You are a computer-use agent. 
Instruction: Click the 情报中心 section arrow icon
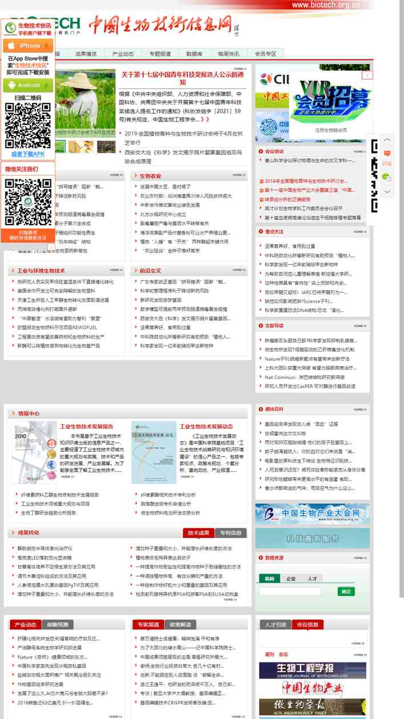pos(13,413)
